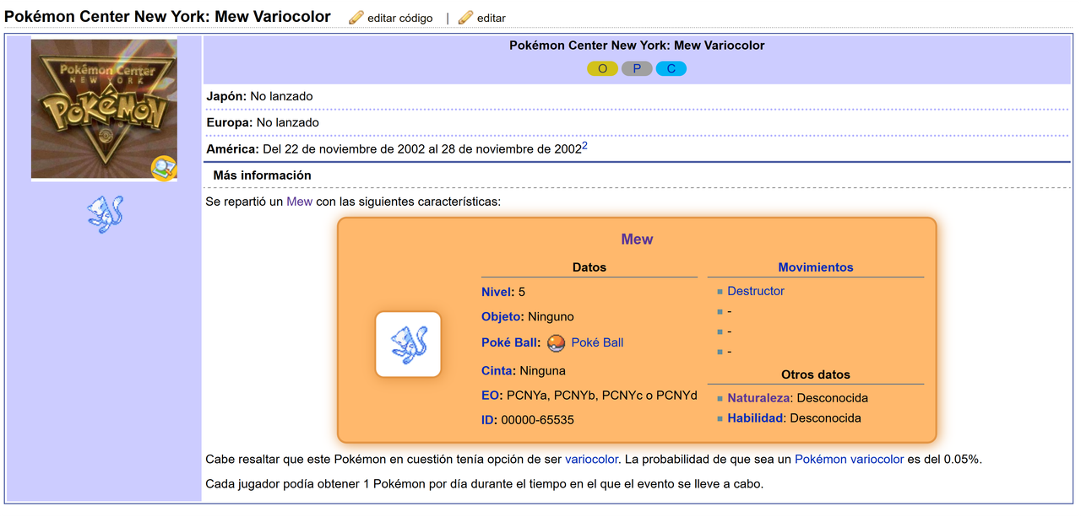Click the 'Nivel' label link

click(x=497, y=292)
